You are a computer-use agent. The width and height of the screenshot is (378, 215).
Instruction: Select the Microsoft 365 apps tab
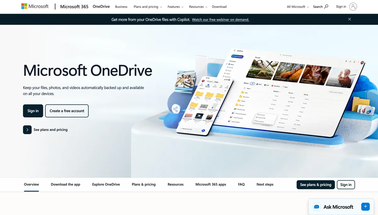coord(210,184)
